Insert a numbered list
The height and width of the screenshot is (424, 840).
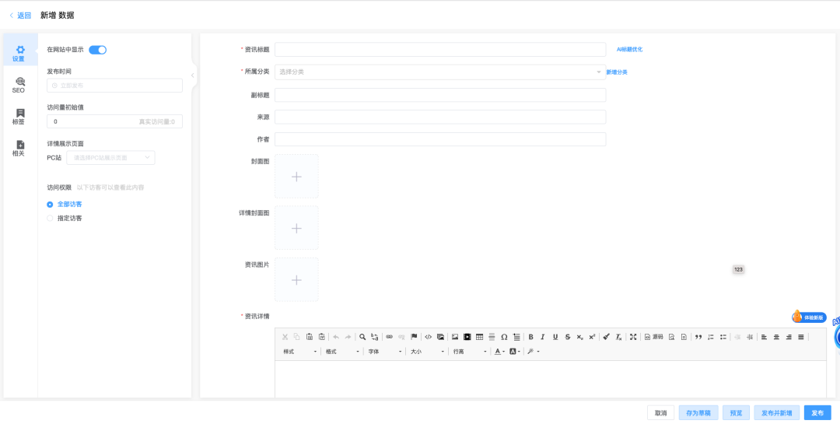click(711, 337)
